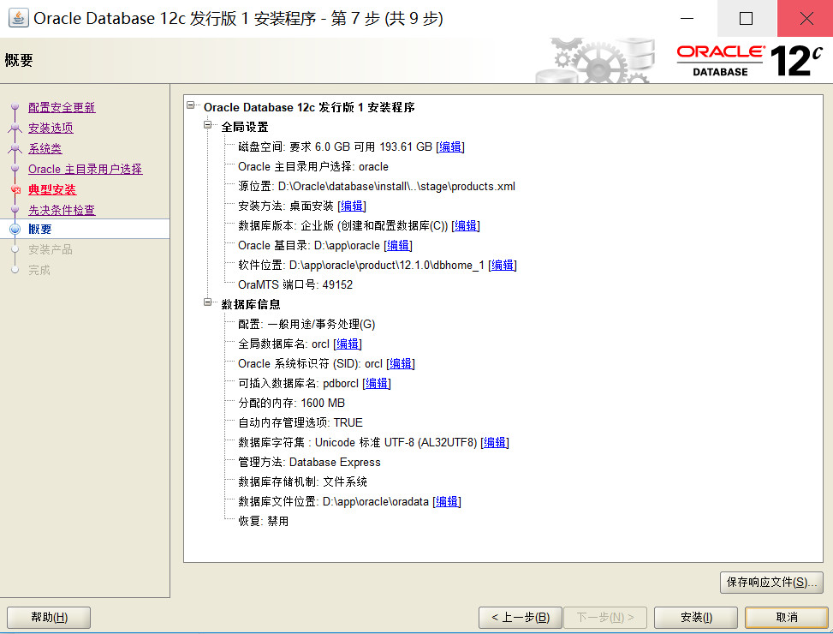Go to the 典型安装 step
Screen dimensions: 833x634
point(52,189)
